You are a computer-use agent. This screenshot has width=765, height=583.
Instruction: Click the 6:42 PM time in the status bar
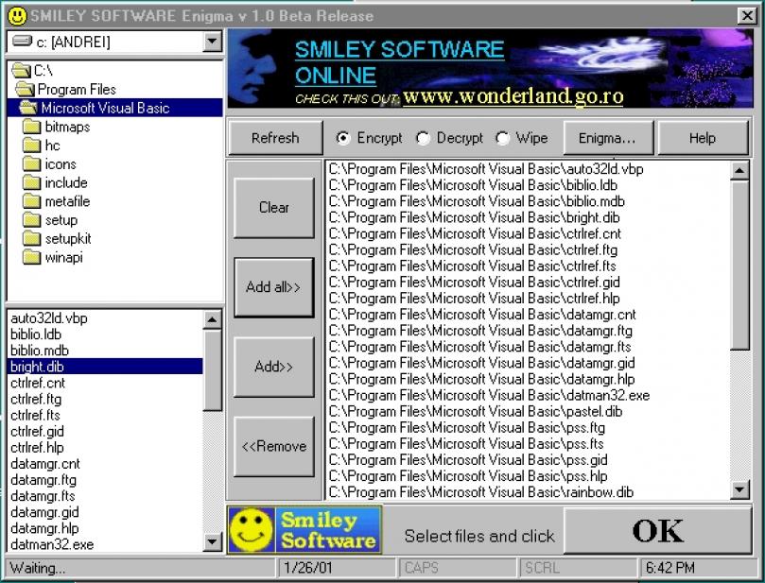coord(697,568)
